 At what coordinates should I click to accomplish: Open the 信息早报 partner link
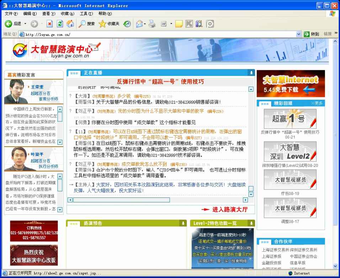[298, 263]
